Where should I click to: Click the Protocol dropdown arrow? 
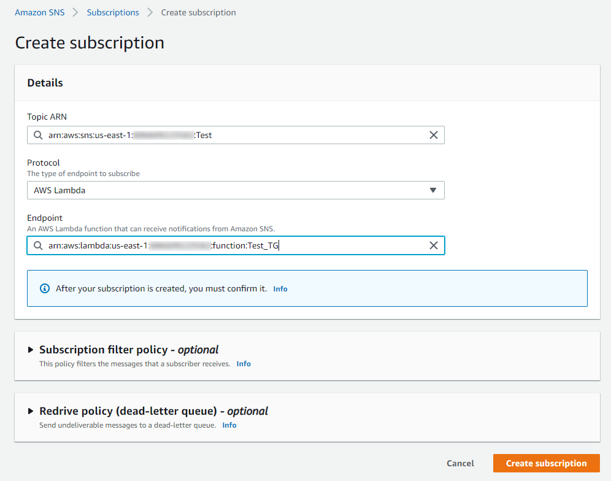433,190
